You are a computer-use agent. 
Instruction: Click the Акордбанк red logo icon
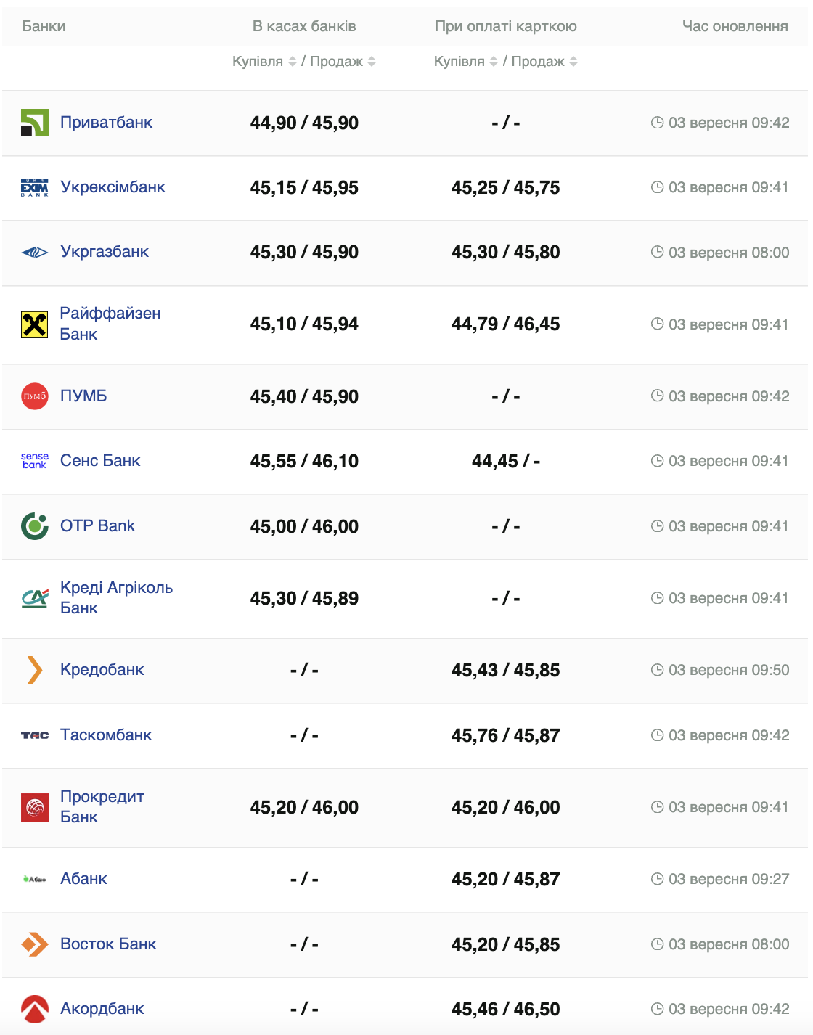35,1009
